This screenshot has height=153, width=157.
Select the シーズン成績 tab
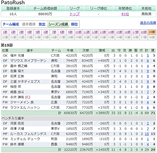point(58,24)
